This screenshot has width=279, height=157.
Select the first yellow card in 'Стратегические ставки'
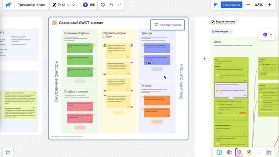(118, 51)
